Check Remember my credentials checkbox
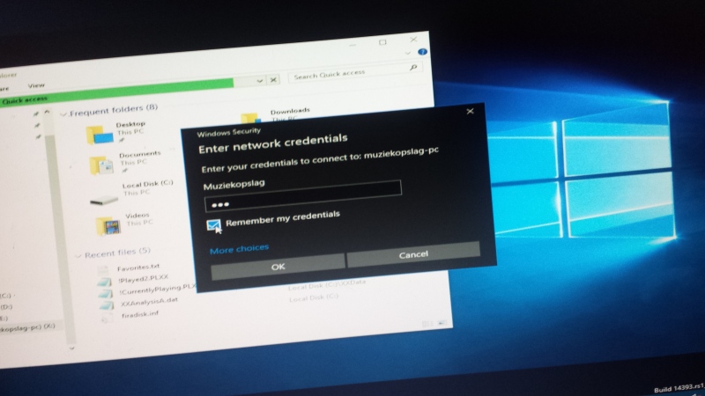The image size is (705, 396). pyautogui.click(x=213, y=224)
